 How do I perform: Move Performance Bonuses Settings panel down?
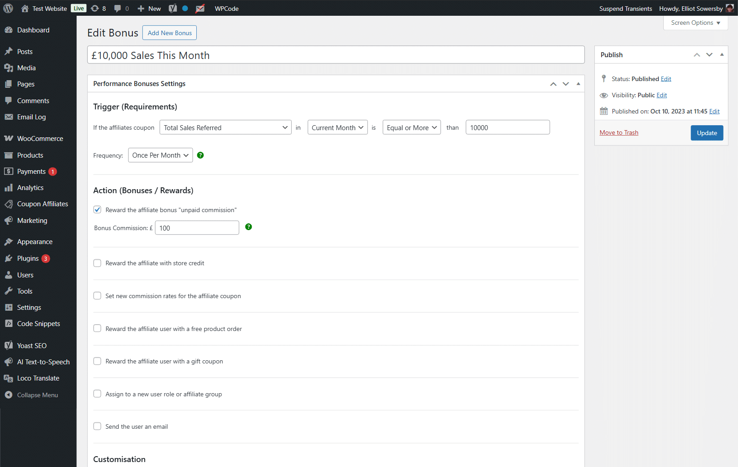[566, 84]
